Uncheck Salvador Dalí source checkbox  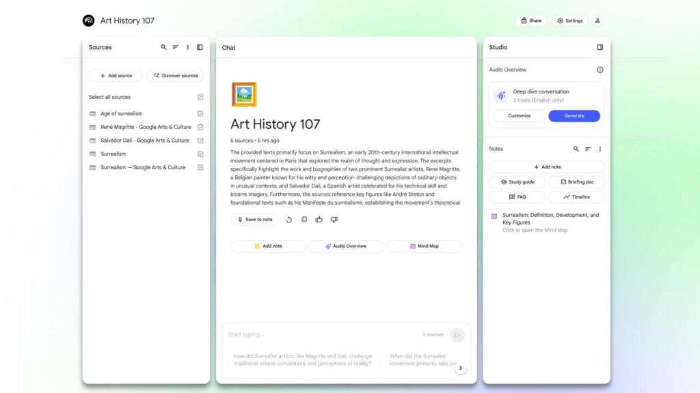pos(200,141)
